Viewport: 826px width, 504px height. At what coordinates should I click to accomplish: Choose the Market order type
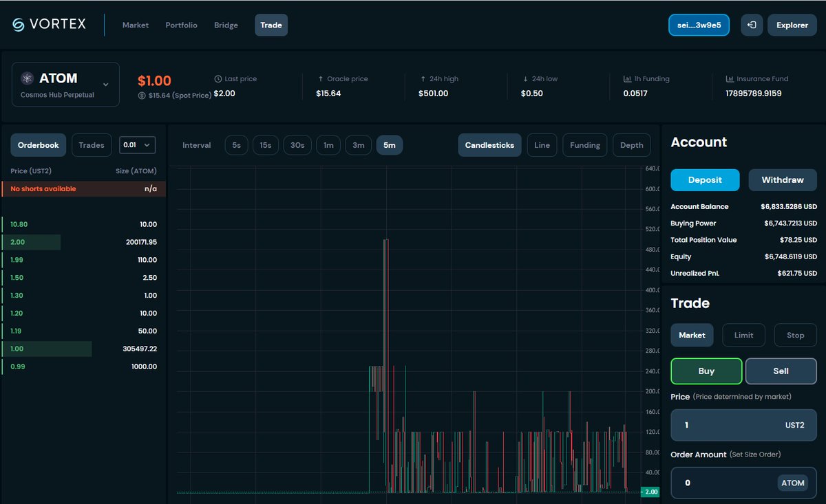pos(692,335)
